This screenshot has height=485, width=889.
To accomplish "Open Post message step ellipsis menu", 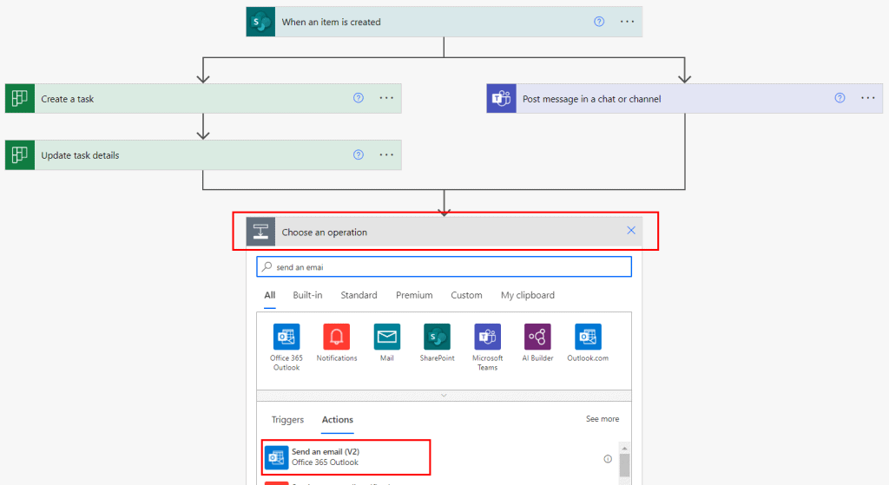I will [868, 98].
